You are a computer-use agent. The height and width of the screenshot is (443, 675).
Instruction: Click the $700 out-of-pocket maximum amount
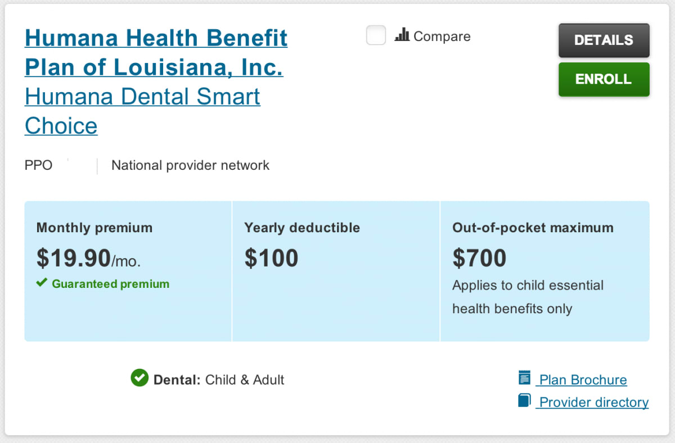pos(479,258)
